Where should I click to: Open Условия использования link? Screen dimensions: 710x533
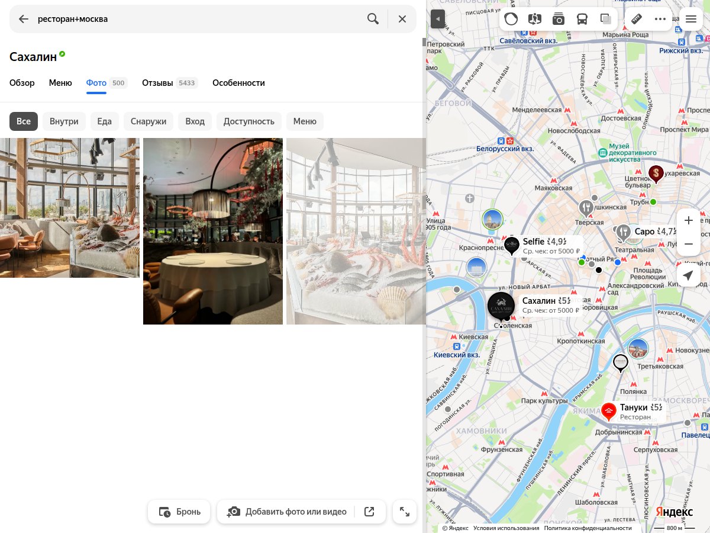click(506, 528)
